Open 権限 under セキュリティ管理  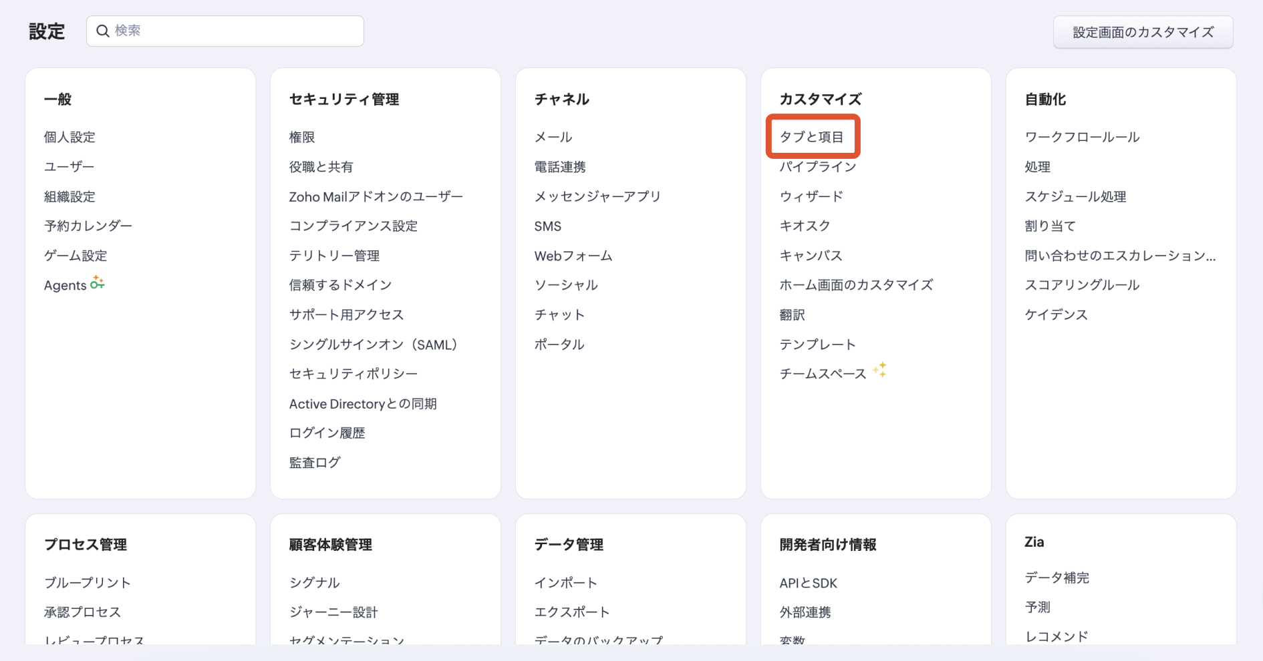click(302, 137)
